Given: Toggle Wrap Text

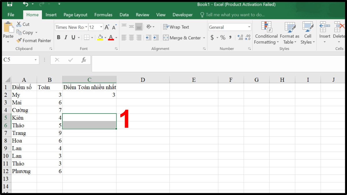Looking at the screenshot, I should [x=176, y=27].
